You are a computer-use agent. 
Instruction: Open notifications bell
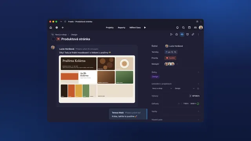click(177, 27)
